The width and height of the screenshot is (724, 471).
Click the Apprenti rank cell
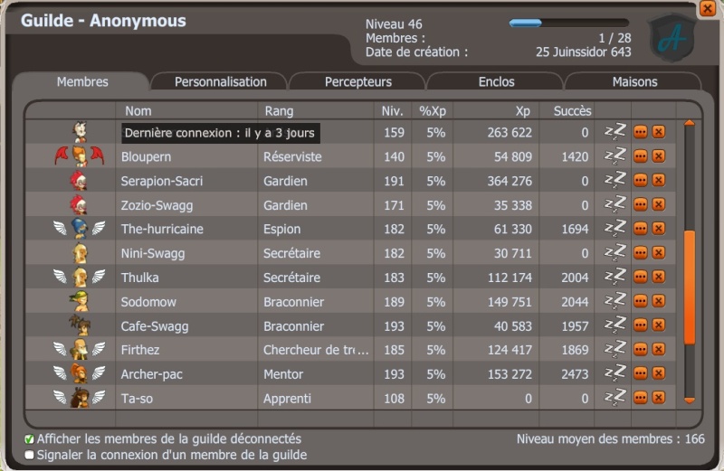pyautogui.click(x=287, y=399)
